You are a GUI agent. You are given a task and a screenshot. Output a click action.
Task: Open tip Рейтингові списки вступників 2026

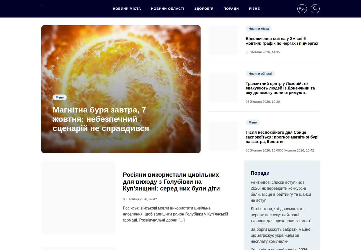281,191
